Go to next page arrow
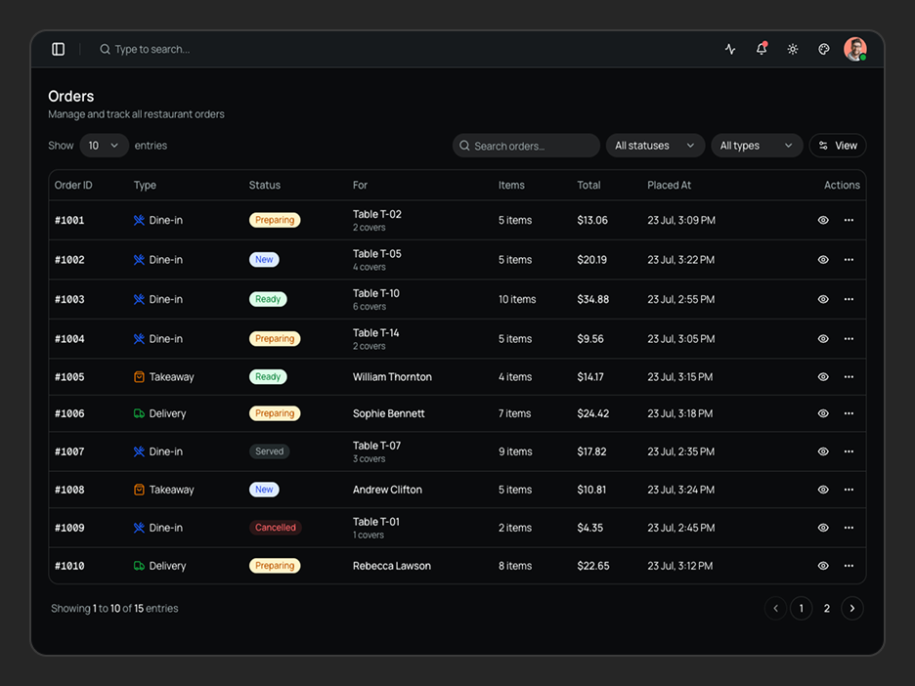Image resolution: width=915 pixels, height=686 pixels. click(x=852, y=609)
